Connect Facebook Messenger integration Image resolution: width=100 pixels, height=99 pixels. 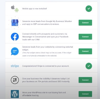point(85,37)
